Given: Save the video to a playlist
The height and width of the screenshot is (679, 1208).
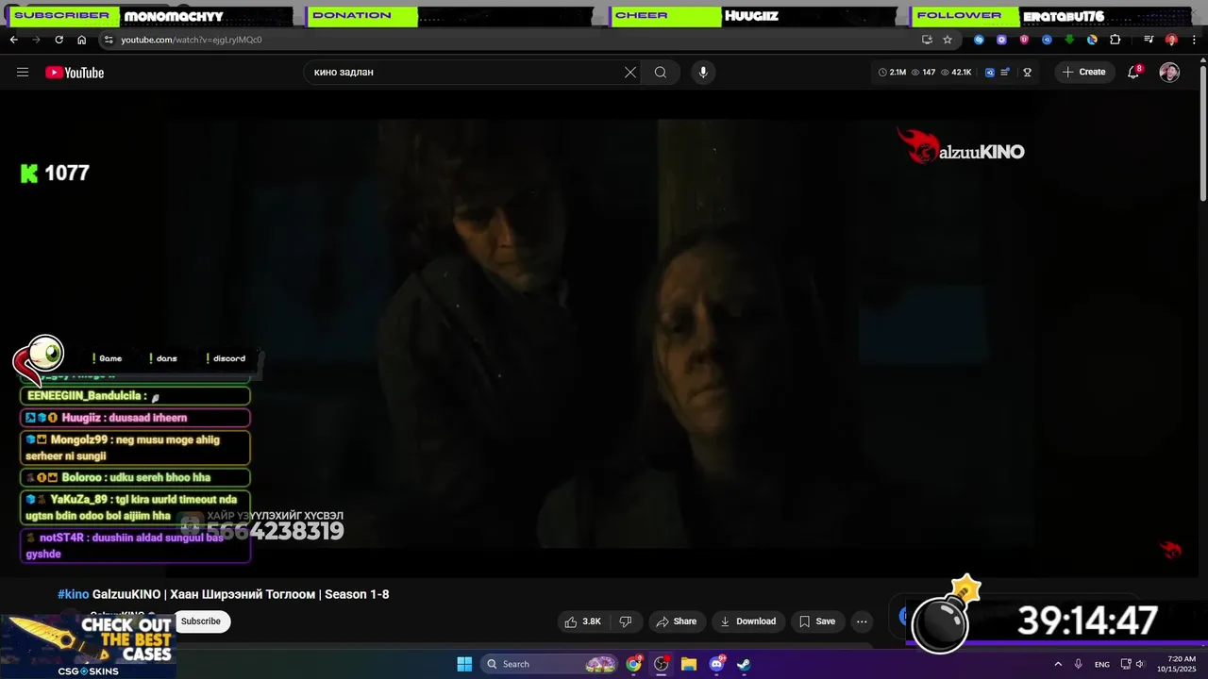Looking at the screenshot, I should (x=817, y=621).
